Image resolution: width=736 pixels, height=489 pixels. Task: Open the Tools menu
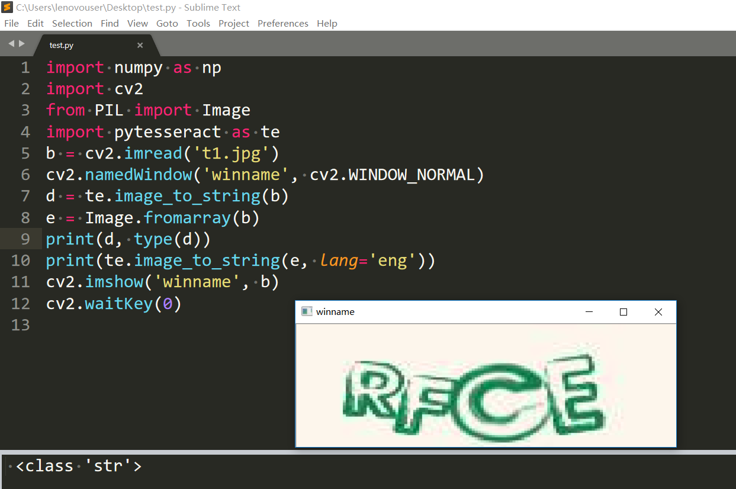[x=198, y=23]
